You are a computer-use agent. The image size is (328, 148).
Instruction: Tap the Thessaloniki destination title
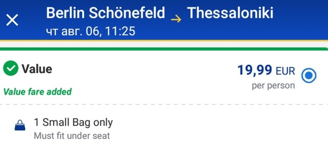click(230, 12)
